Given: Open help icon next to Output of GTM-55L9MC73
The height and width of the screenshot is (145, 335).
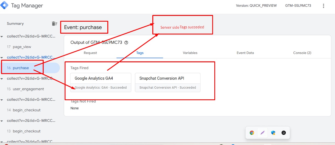Looking at the screenshot, I should 126,43.
